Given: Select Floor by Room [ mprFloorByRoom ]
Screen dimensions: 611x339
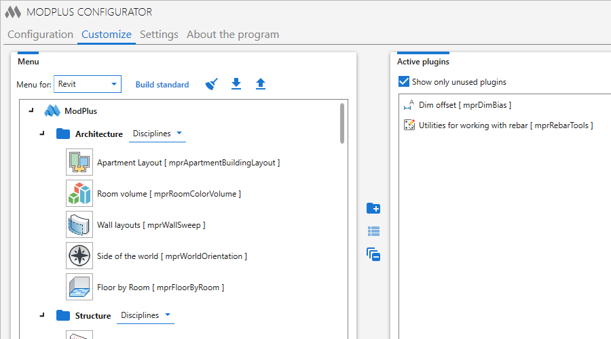Looking at the screenshot, I should click(x=160, y=287).
